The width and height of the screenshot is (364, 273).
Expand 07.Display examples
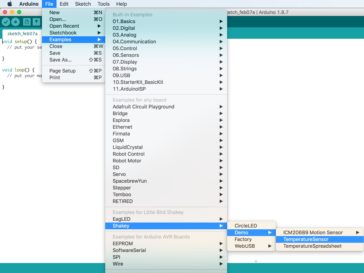(x=166, y=62)
